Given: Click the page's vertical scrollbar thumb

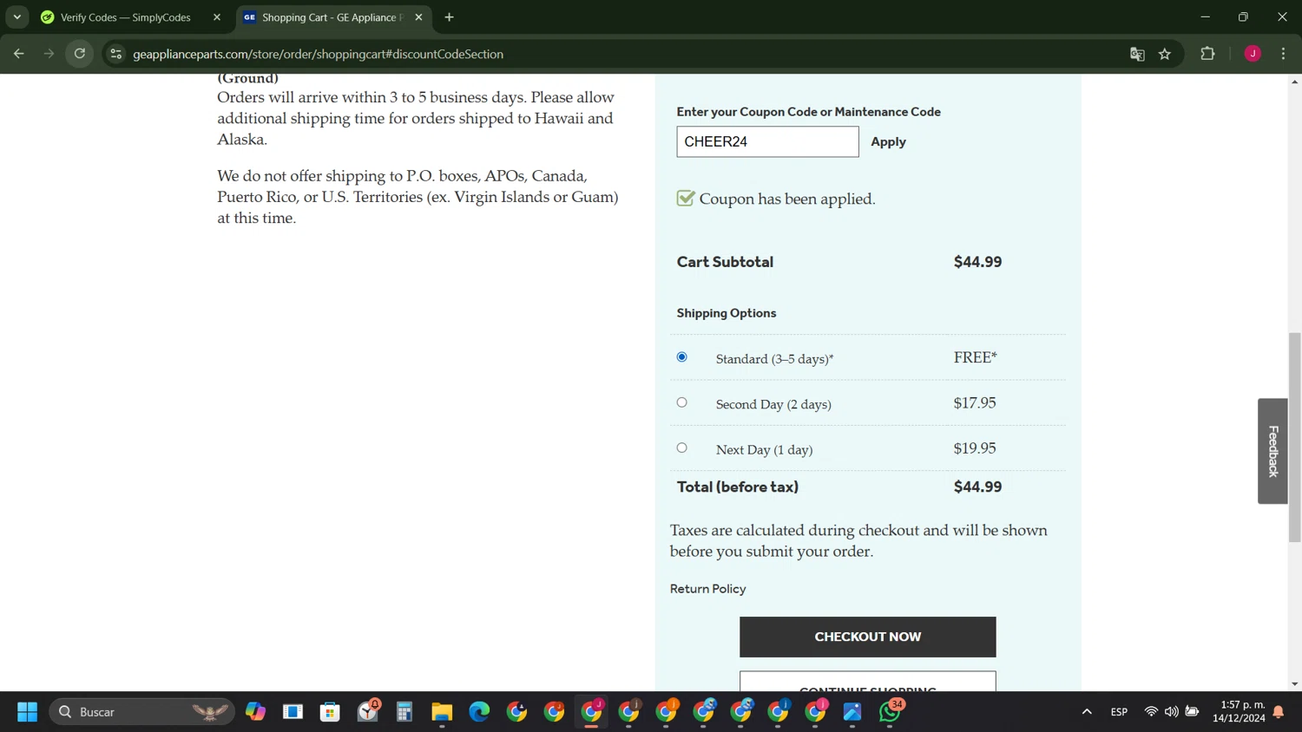Looking at the screenshot, I should click(1294, 437).
